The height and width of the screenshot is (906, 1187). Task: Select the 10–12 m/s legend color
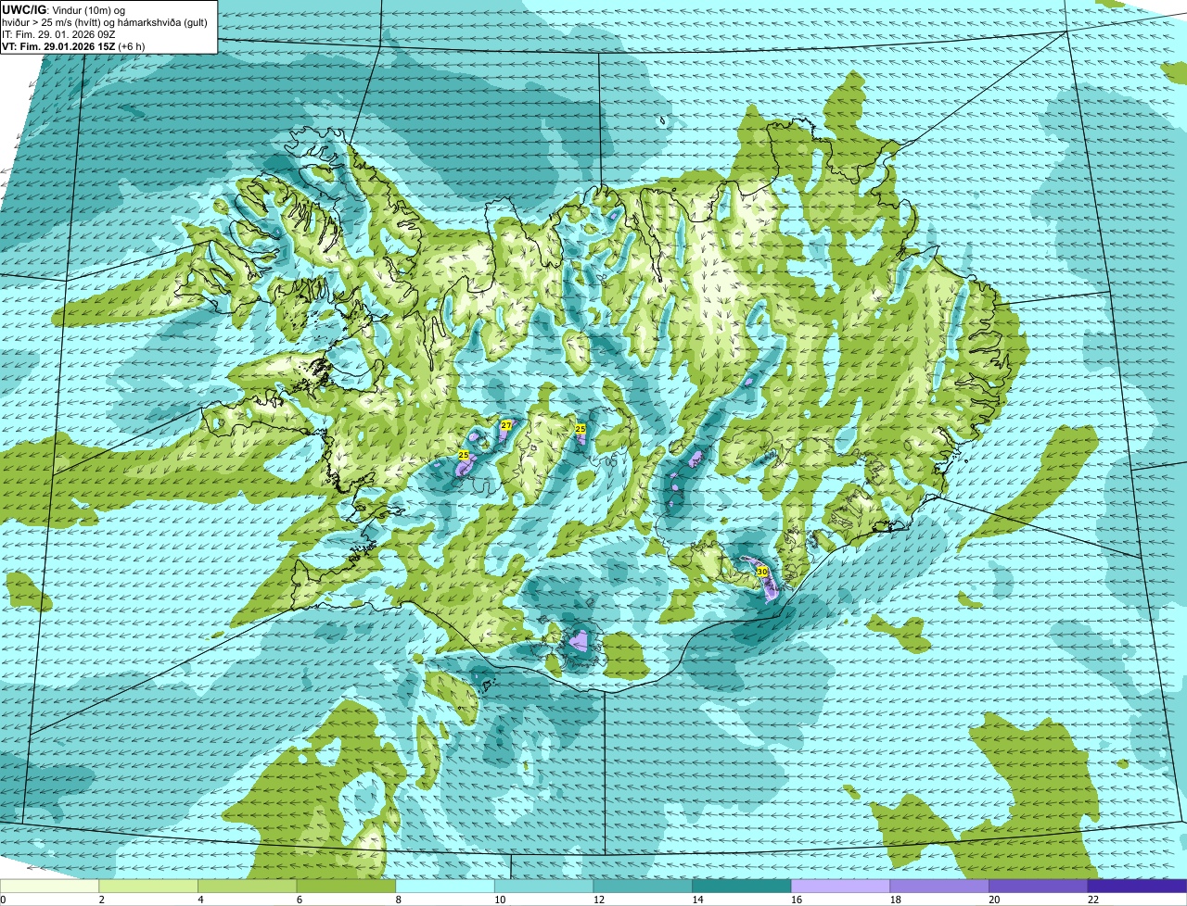coord(543,886)
